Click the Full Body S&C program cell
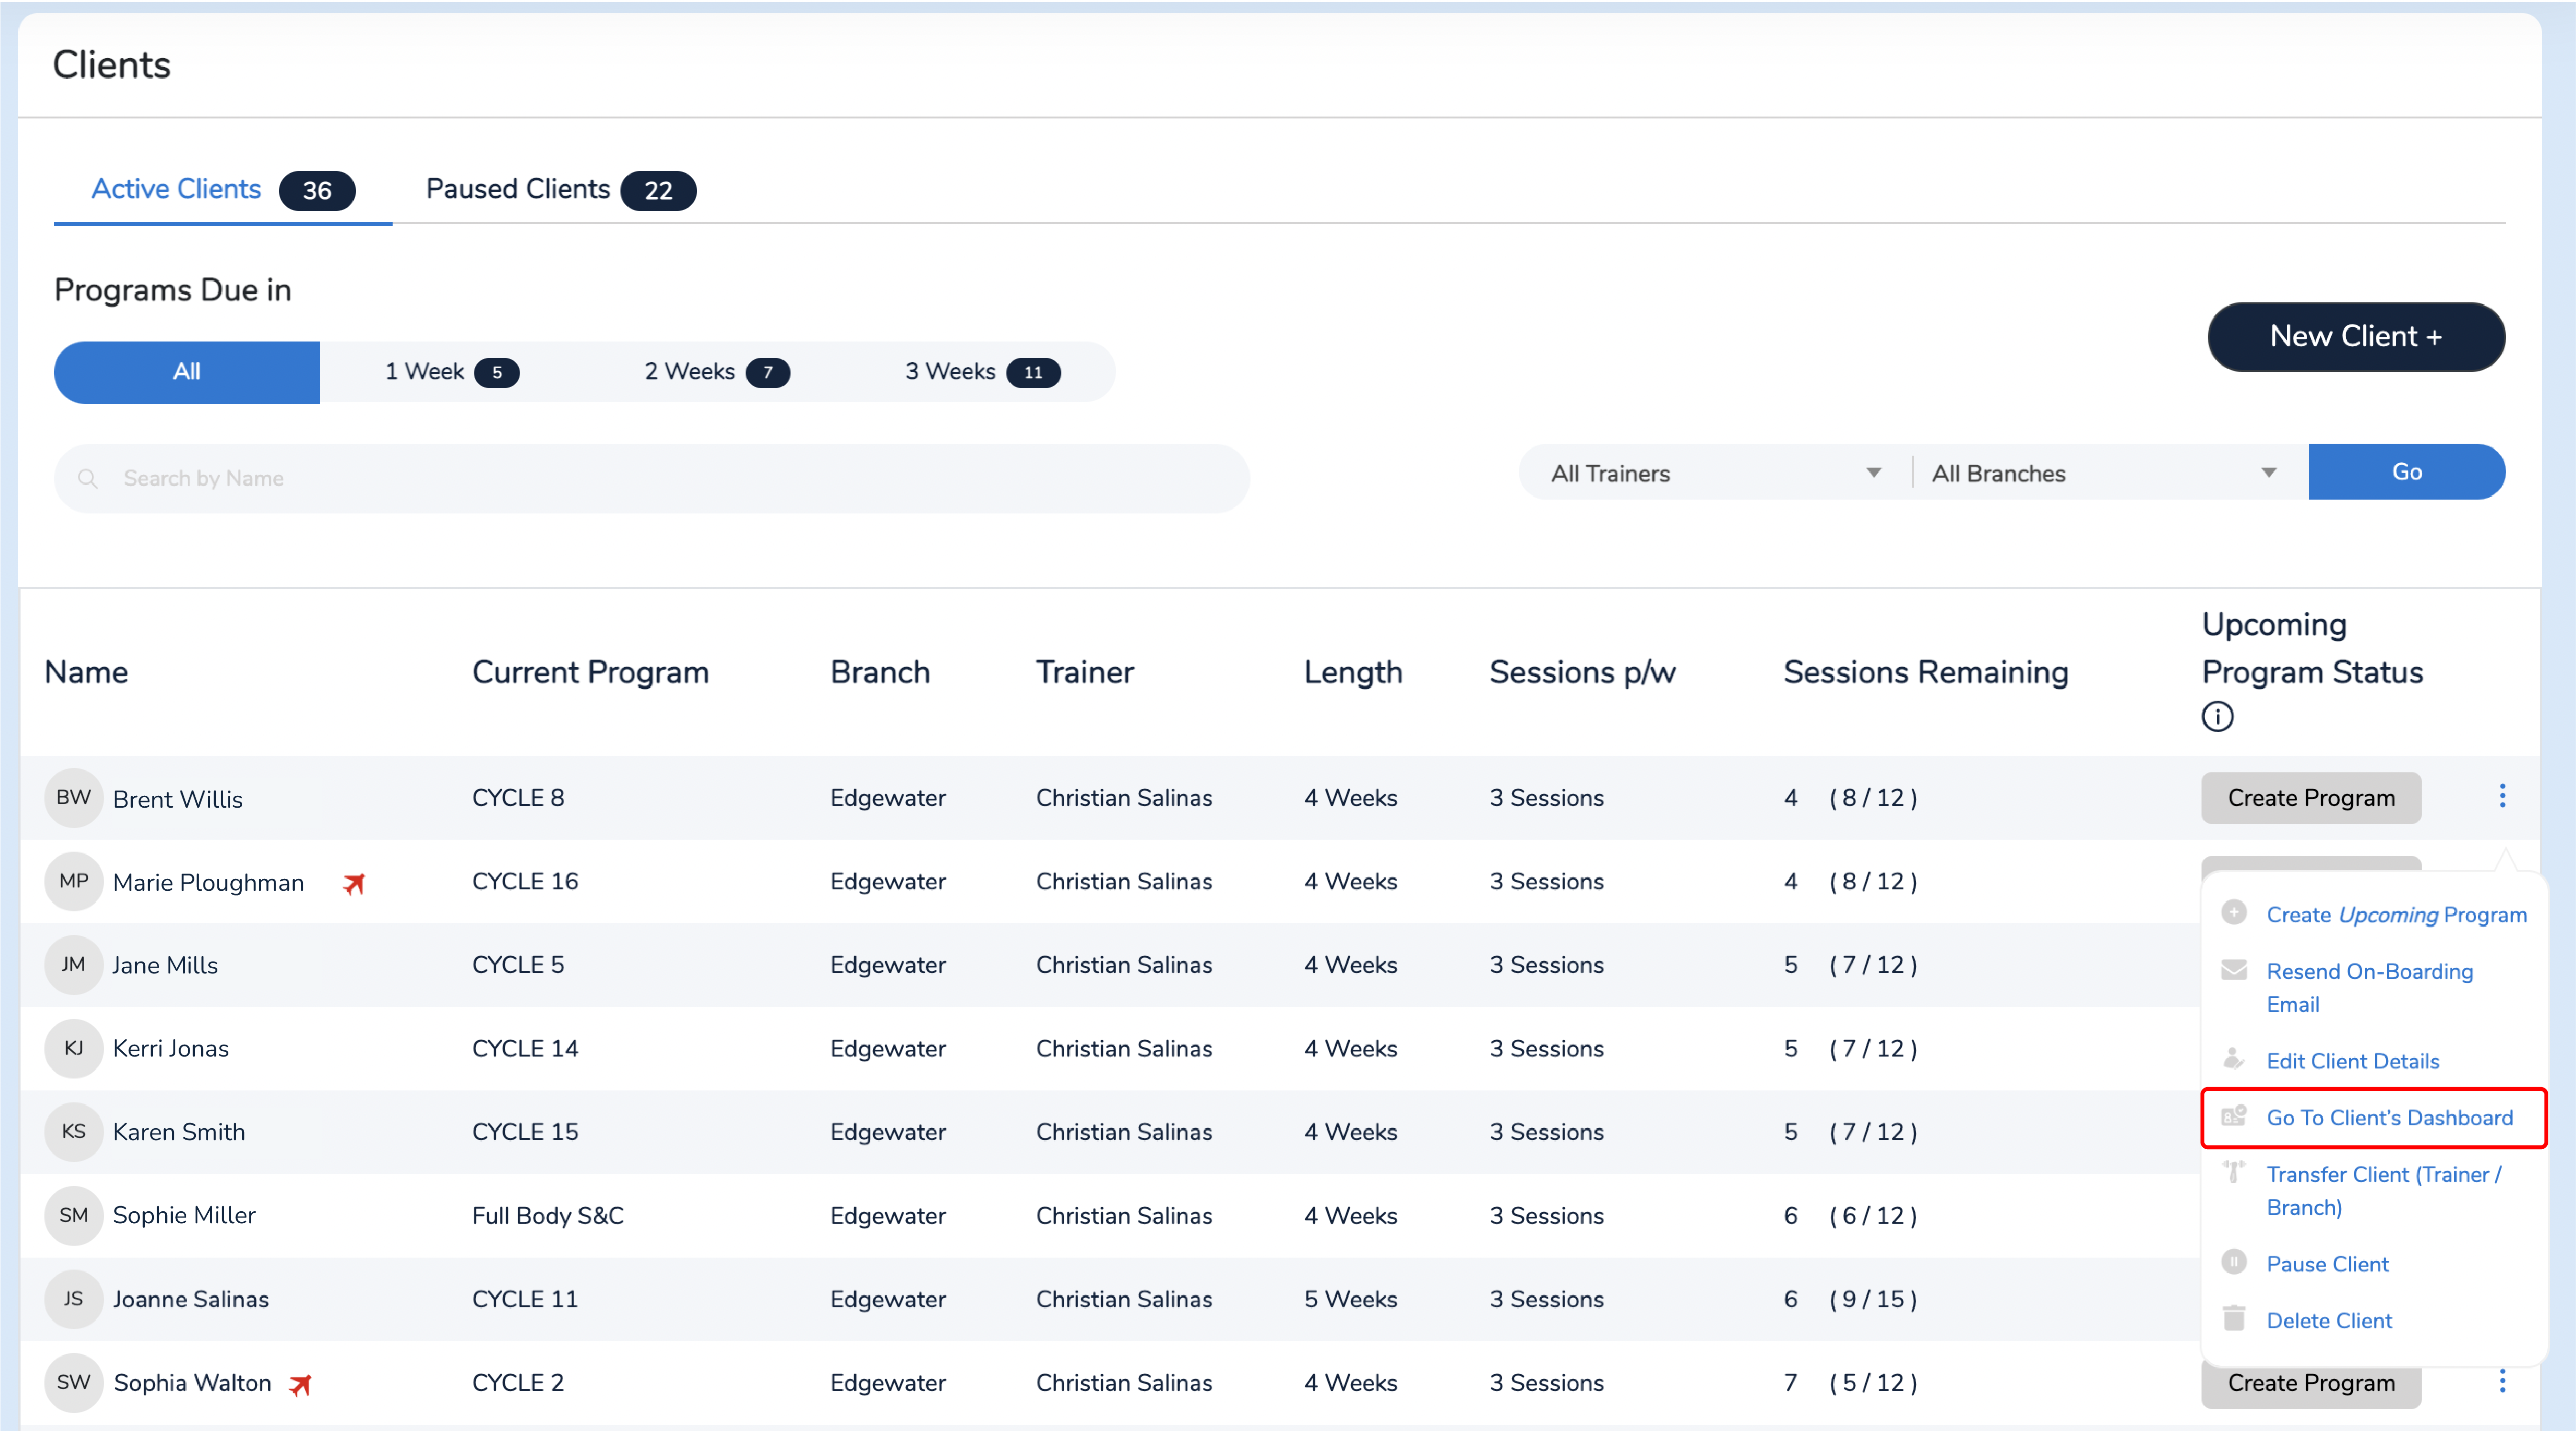This screenshot has width=2576, height=1431. [548, 1216]
